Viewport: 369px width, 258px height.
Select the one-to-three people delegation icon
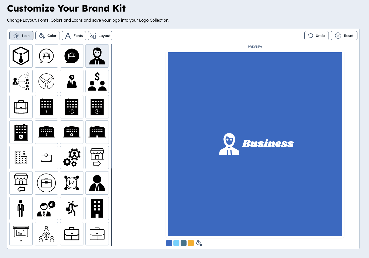tap(21, 81)
